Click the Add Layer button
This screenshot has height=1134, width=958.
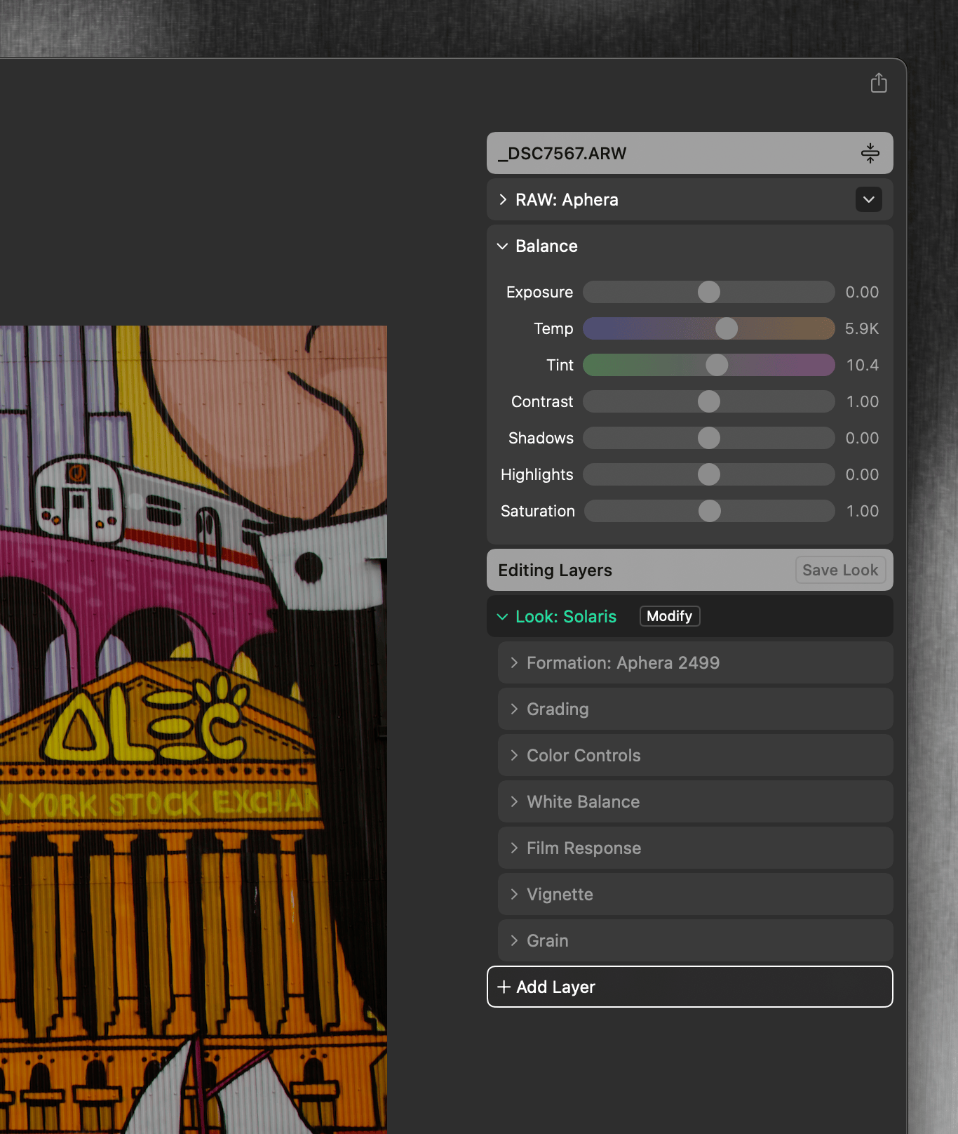point(690,987)
